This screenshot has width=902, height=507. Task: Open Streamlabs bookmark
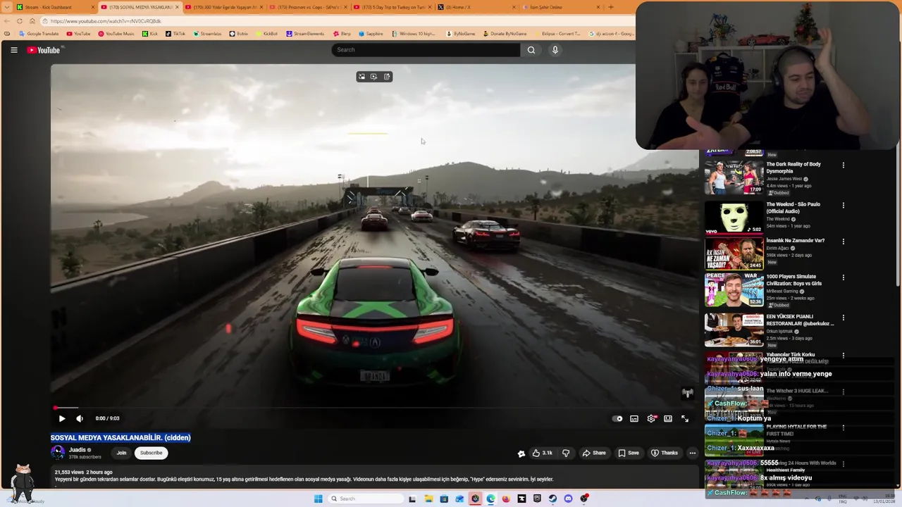[x=207, y=34]
